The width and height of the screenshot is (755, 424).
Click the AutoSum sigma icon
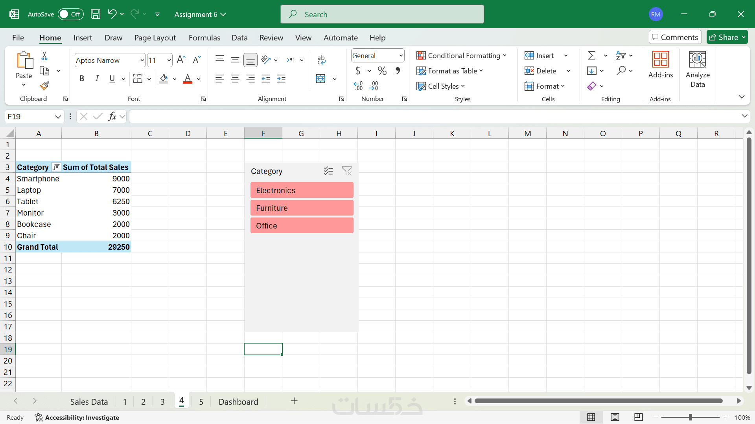click(592, 56)
